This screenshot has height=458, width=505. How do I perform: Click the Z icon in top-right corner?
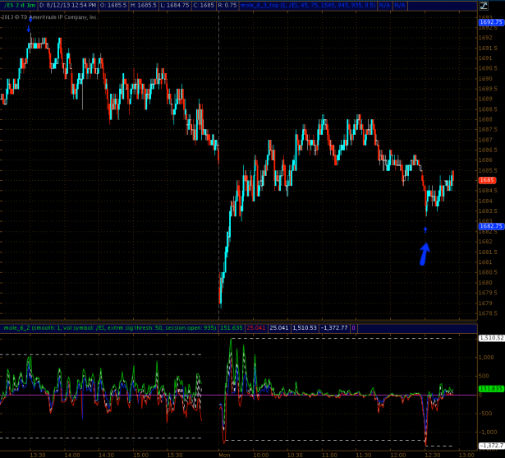tap(482, 7)
